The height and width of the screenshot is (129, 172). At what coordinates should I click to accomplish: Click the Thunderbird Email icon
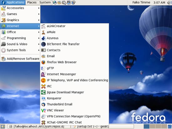(43, 104)
